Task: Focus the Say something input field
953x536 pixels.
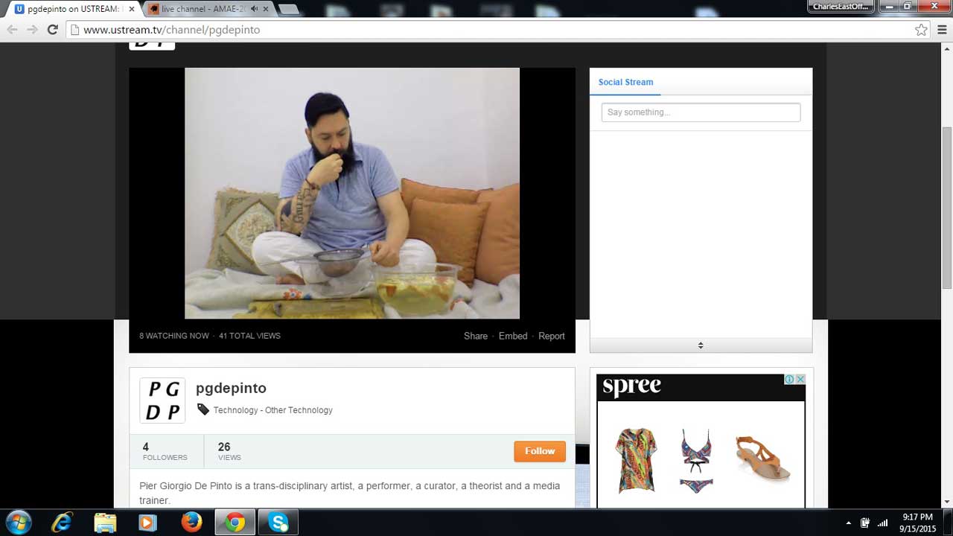Action: click(700, 112)
